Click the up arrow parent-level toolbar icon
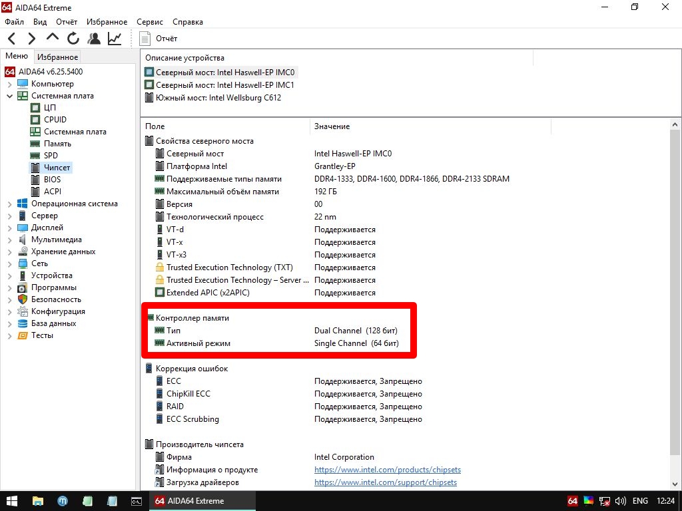Screen dimensions: 682x511 coord(52,37)
